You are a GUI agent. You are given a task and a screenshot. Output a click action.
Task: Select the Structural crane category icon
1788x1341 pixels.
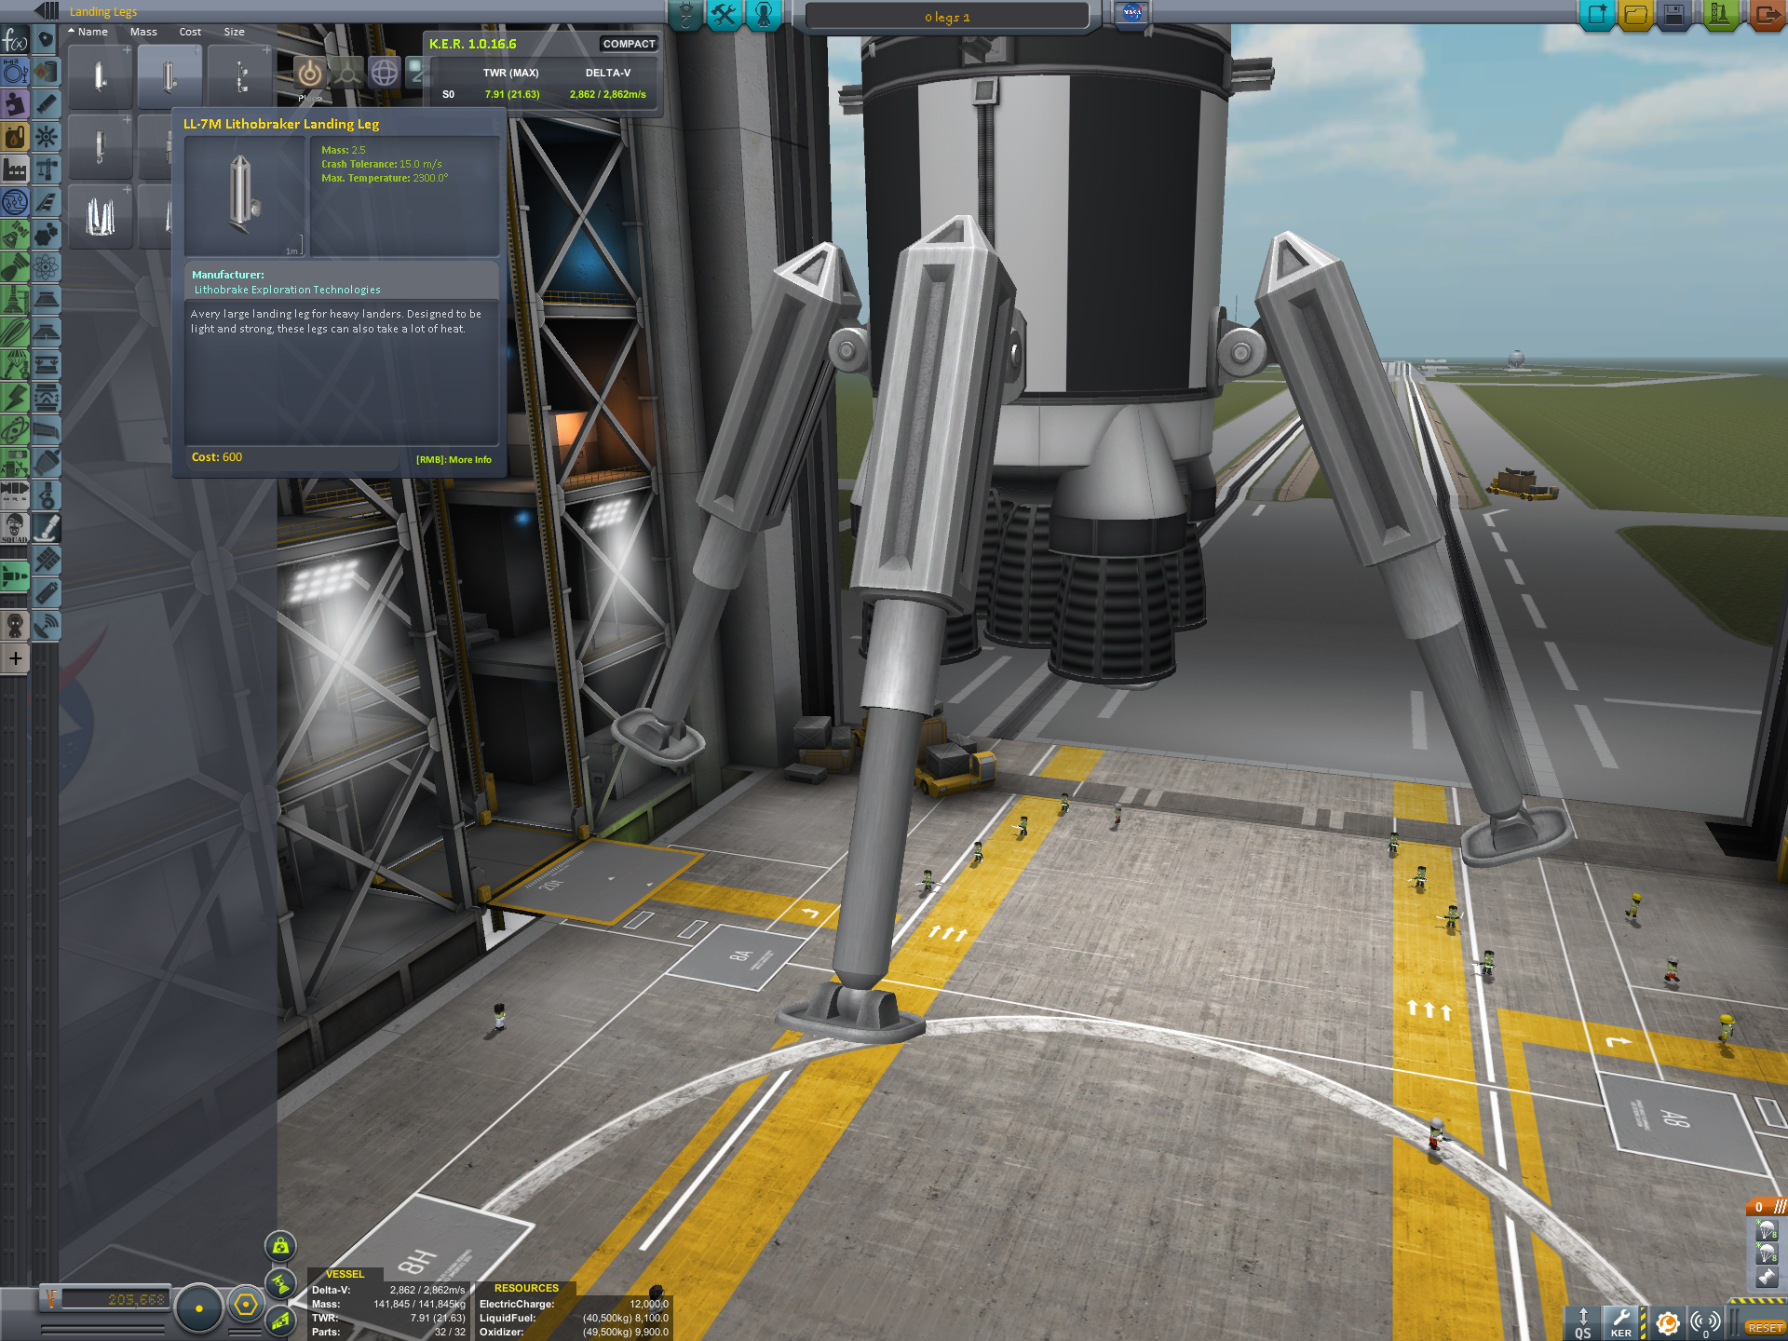46,169
